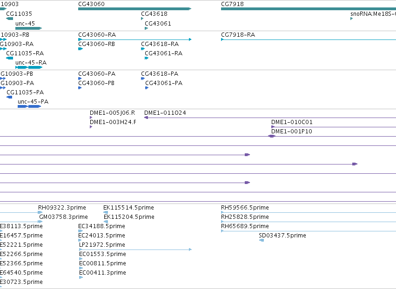Image resolution: width=396 pixels, height=289 pixels.
Task: Select the EC00811.5prime EST
Action: coord(81,268)
